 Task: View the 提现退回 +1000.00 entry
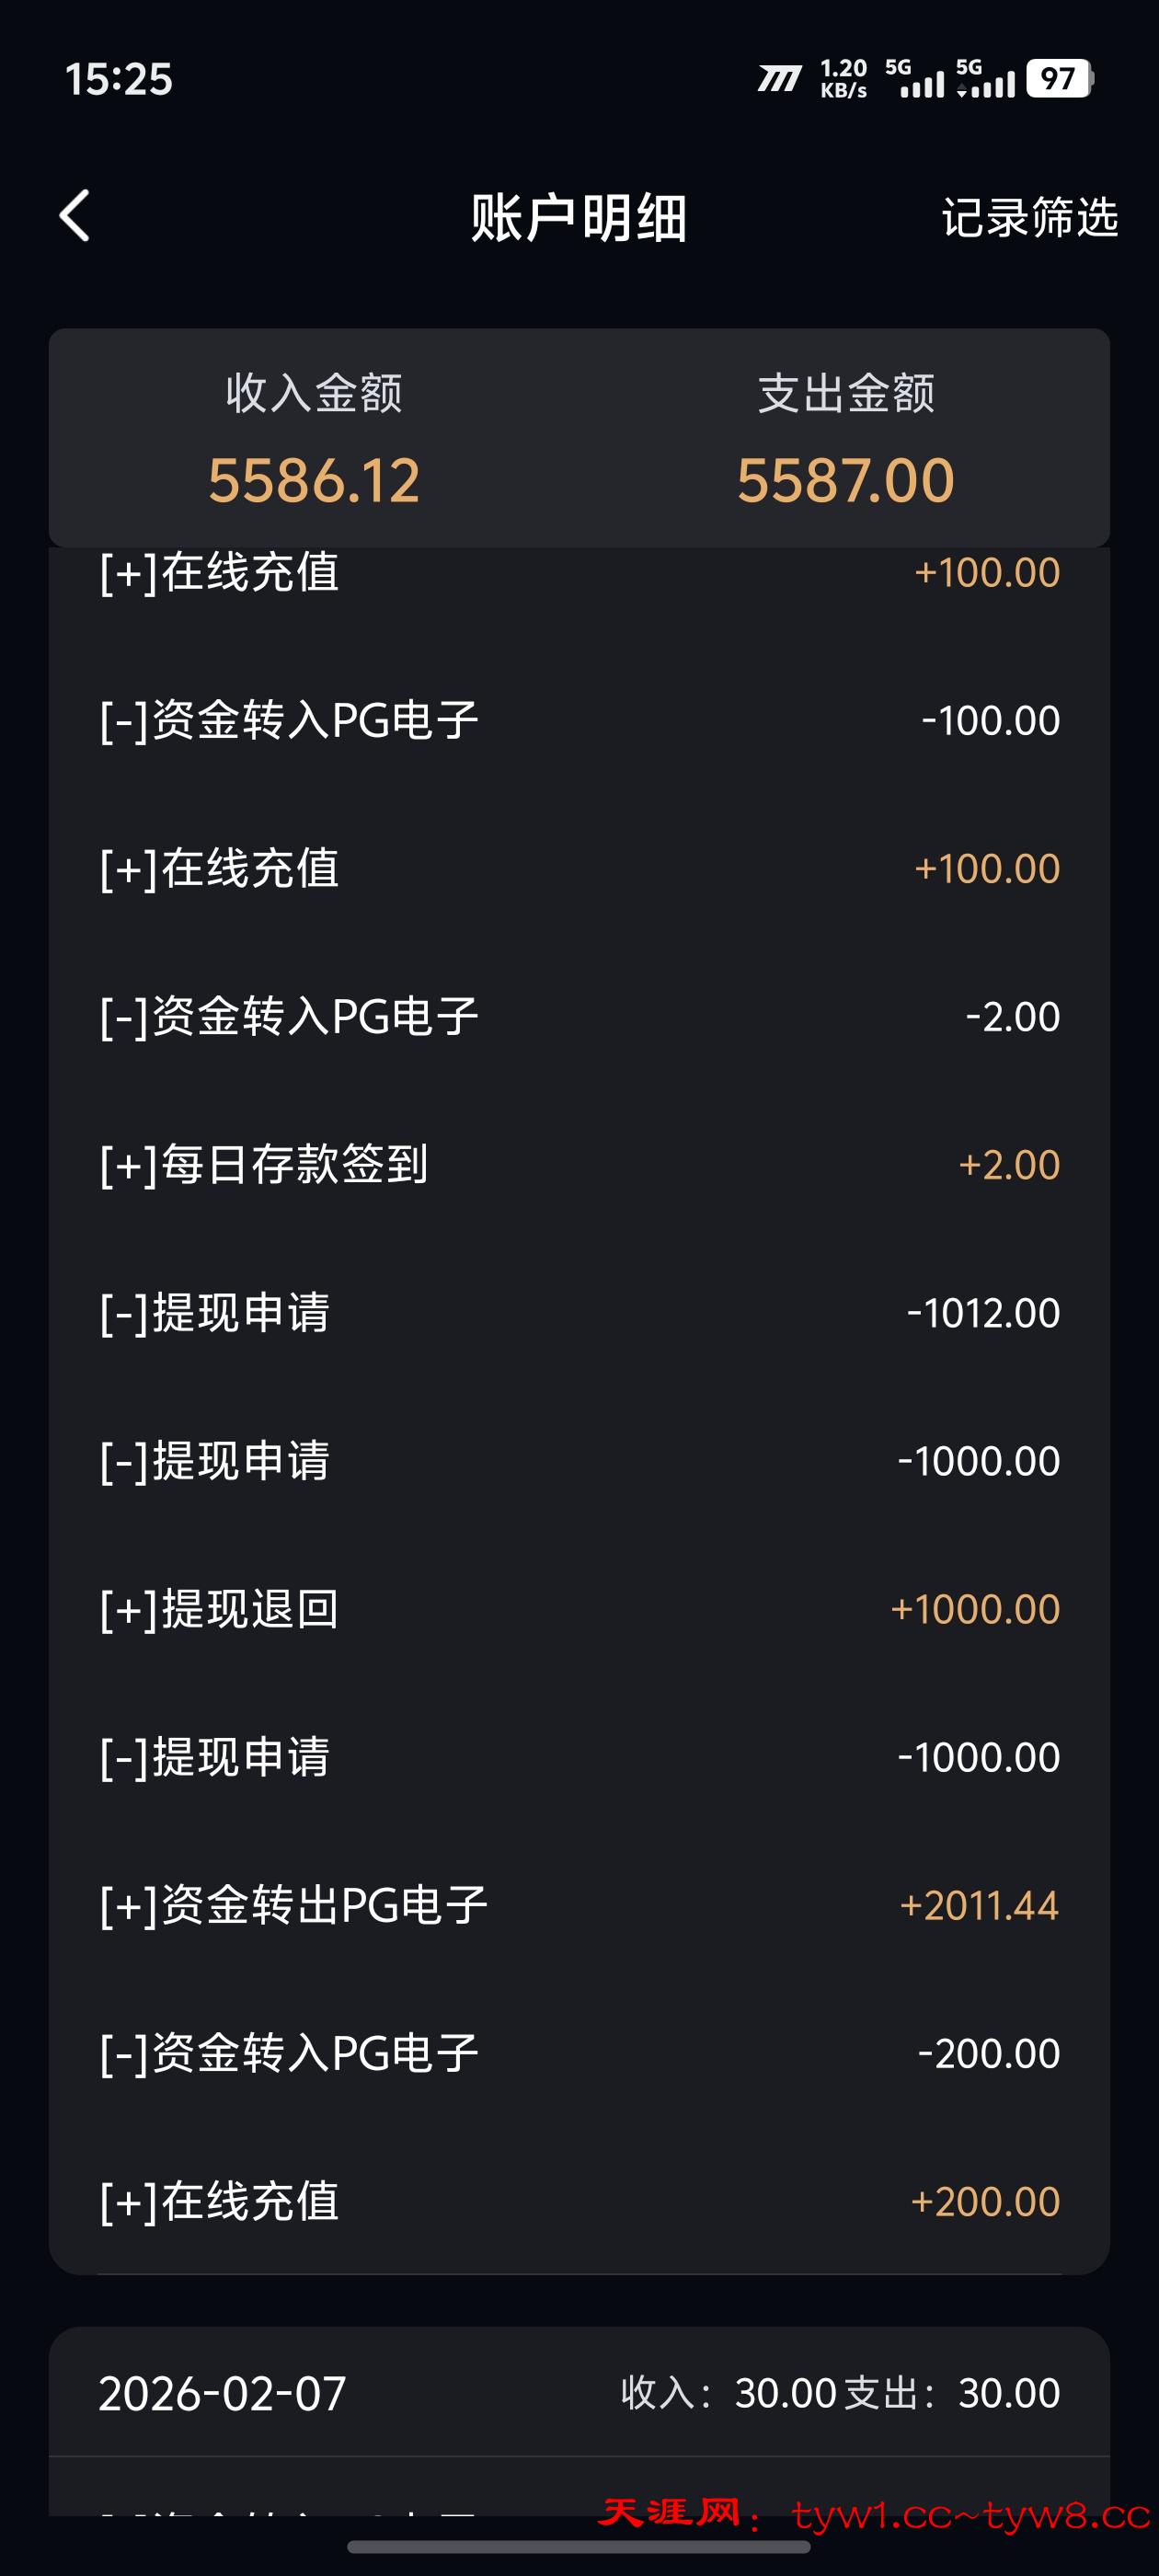(579, 1608)
